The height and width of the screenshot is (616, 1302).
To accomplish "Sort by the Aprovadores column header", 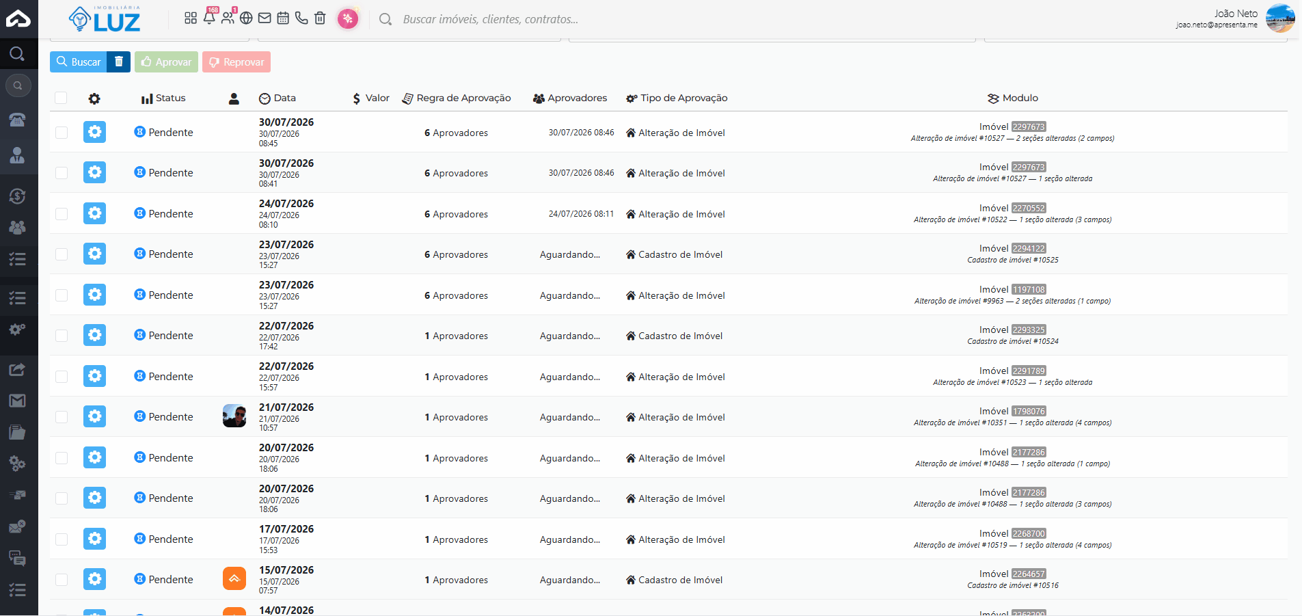I will click(x=570, y=98).
